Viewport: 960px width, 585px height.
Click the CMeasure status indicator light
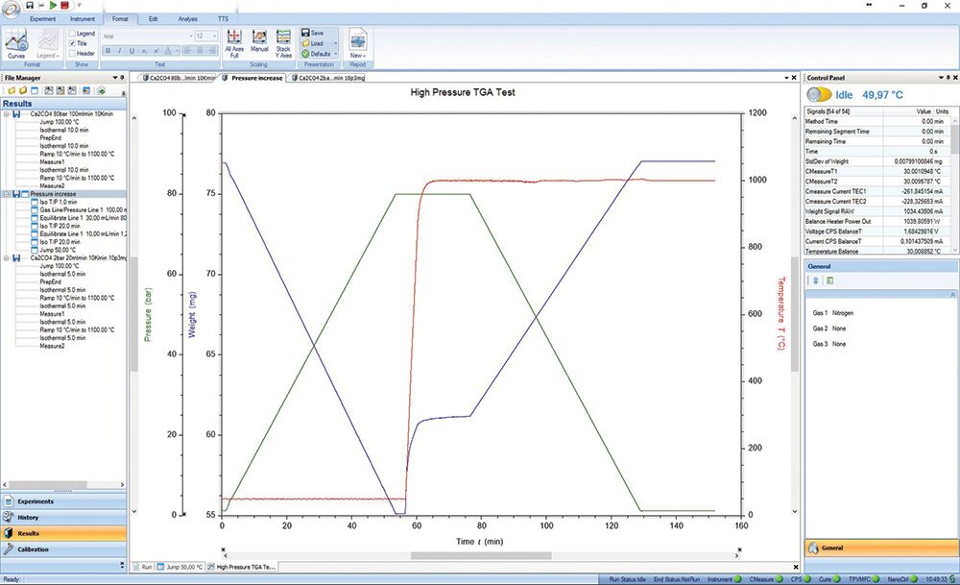click(x=778, y=577)
